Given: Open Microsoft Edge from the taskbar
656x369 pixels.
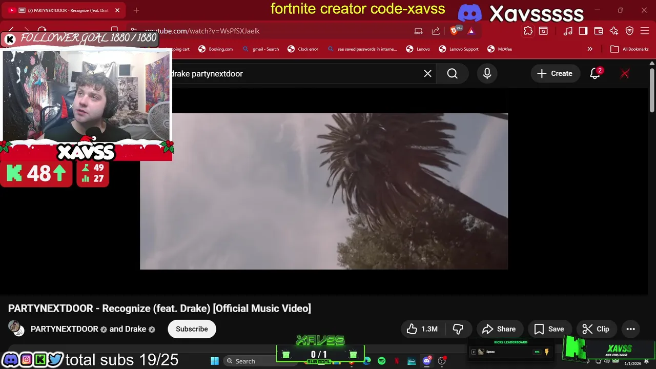Looking at the screenshot, I should [x=367, y=361].
